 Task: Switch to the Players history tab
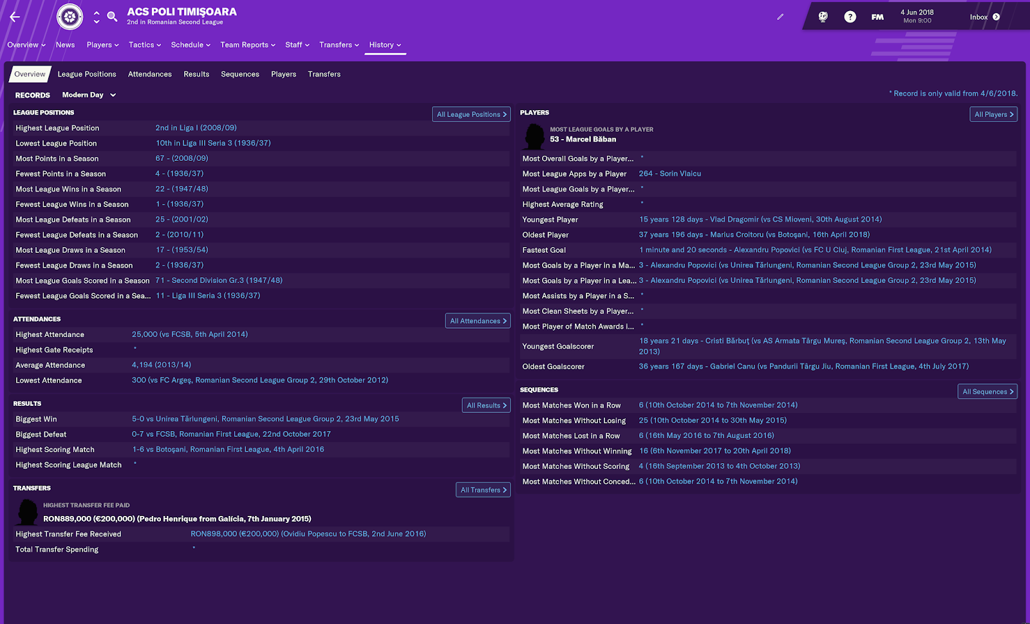click(x=284, y=74)
